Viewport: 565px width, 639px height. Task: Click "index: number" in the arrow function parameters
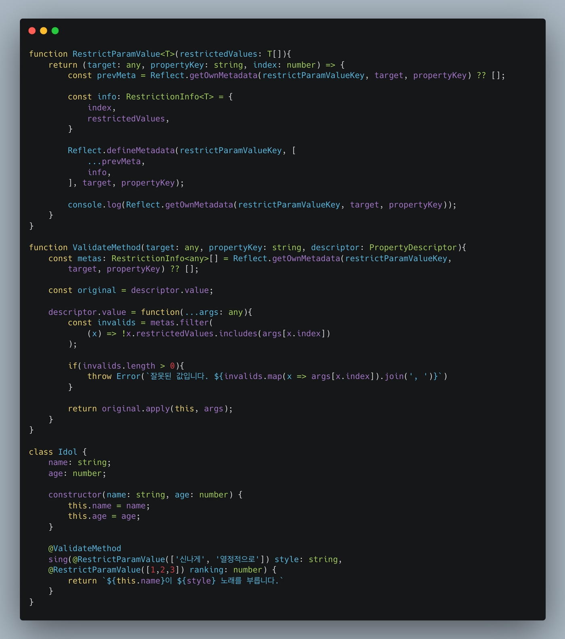coord(284,65)
